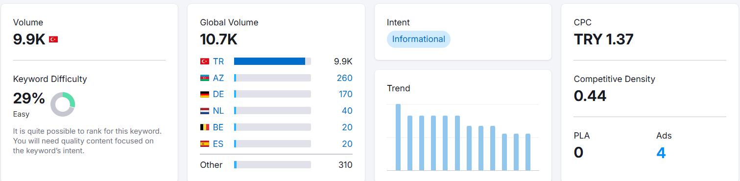The width and height of the screenshot is (740, 181).
Task: Click the Informational intent badge
Action: [x=419, y=39]
